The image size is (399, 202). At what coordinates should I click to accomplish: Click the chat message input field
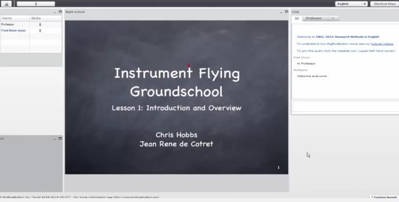coord(346,106)
